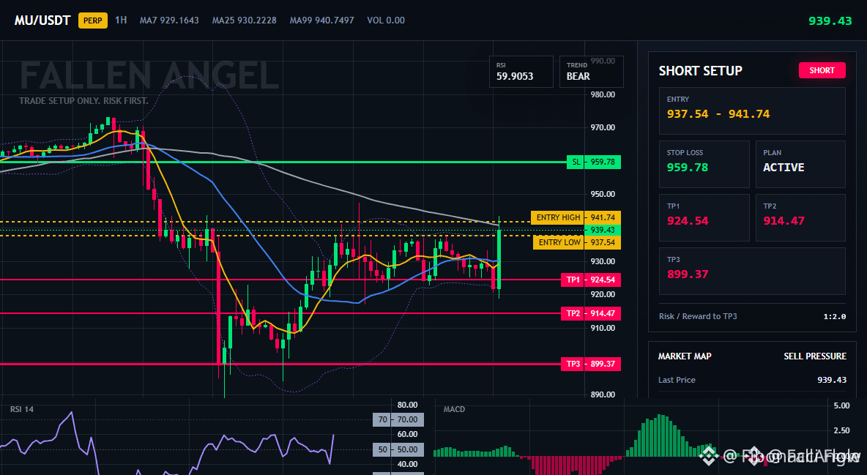Image resolution: width=867 pixels, height=475 pixels.
Task: Click Risk / Reward to TP3 row
Action: coord(752,316)
